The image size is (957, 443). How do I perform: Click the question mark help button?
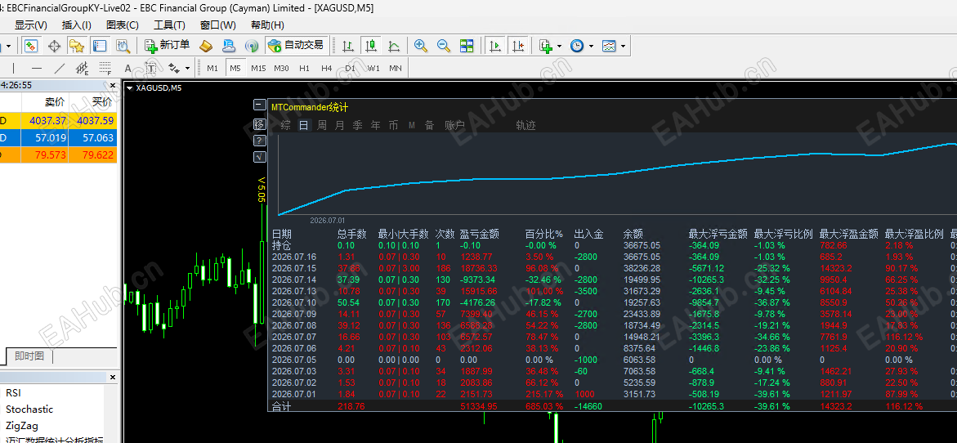click(259, 141)
